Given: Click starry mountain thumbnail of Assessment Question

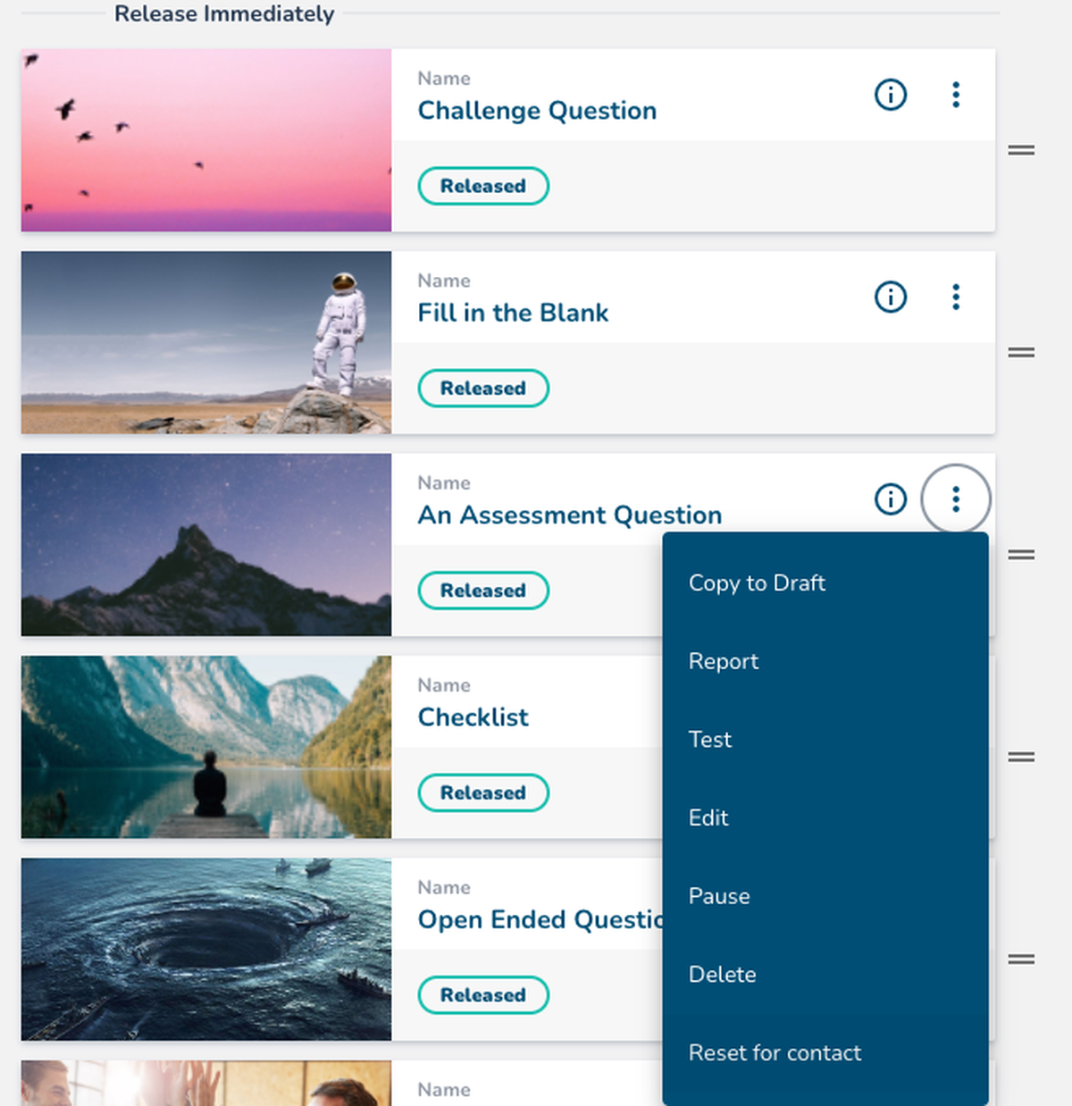Looking at the screenshot, I should click(x=206, y=545).
